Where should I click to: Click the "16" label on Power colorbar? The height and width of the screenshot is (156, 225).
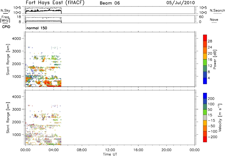(210, 60)
